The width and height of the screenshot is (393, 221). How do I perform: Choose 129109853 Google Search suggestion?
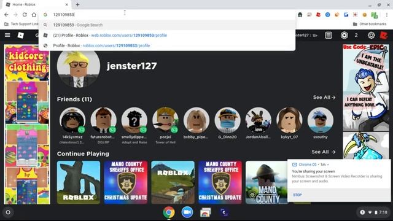coord(167,25)
